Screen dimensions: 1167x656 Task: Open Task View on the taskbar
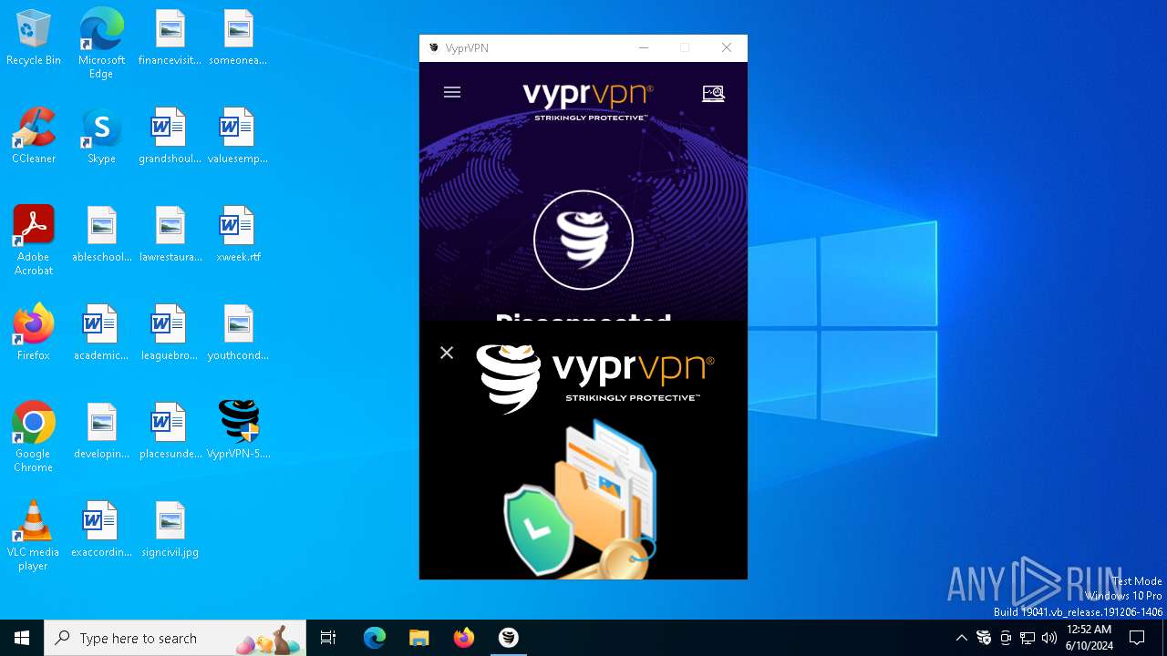(328, 638)
